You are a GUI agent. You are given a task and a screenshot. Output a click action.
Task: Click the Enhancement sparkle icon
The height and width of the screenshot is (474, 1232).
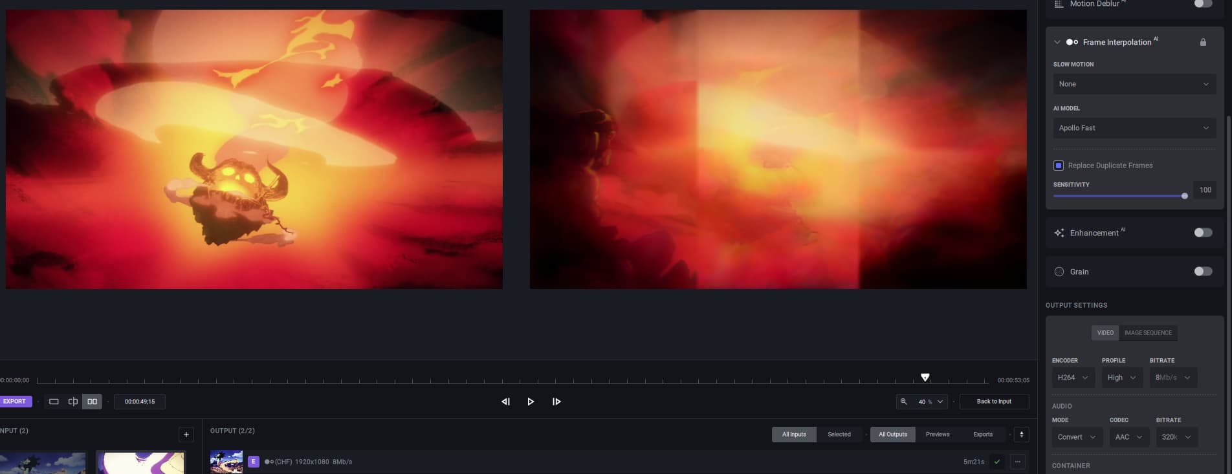pos(1059,233)
